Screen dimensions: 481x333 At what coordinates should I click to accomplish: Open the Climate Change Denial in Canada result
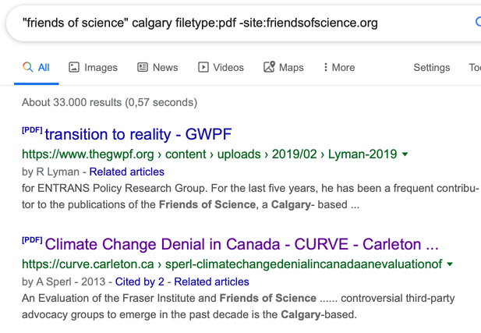[x=242, y=244]
